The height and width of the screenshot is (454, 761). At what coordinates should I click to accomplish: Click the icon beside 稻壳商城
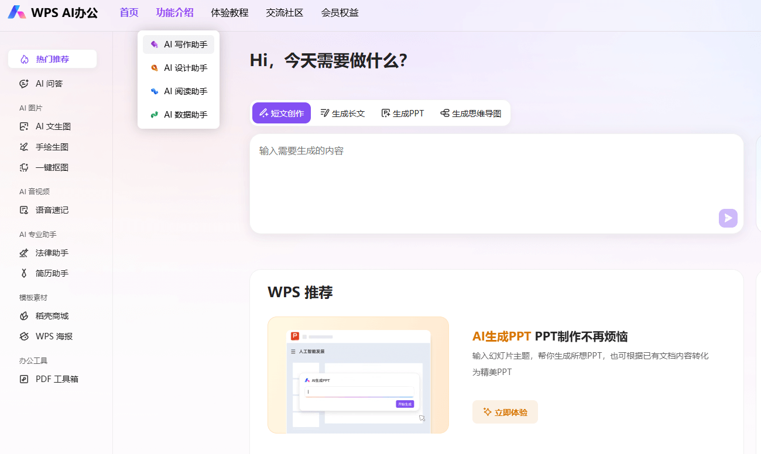(x=24, y=316)
